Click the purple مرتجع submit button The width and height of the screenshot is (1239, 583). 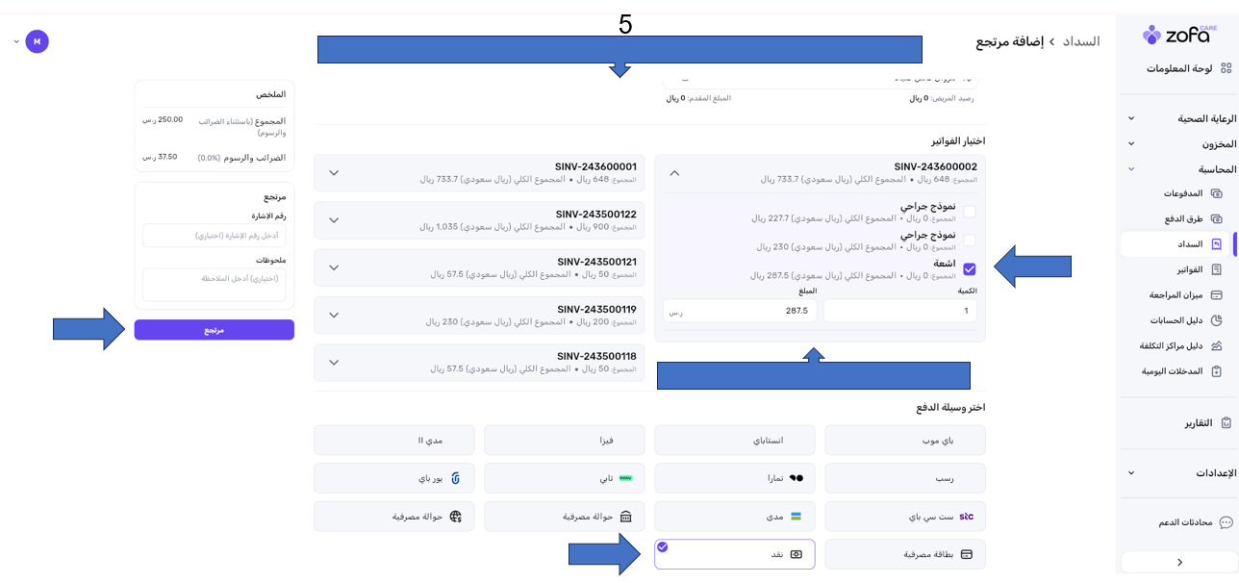point(214,330)
